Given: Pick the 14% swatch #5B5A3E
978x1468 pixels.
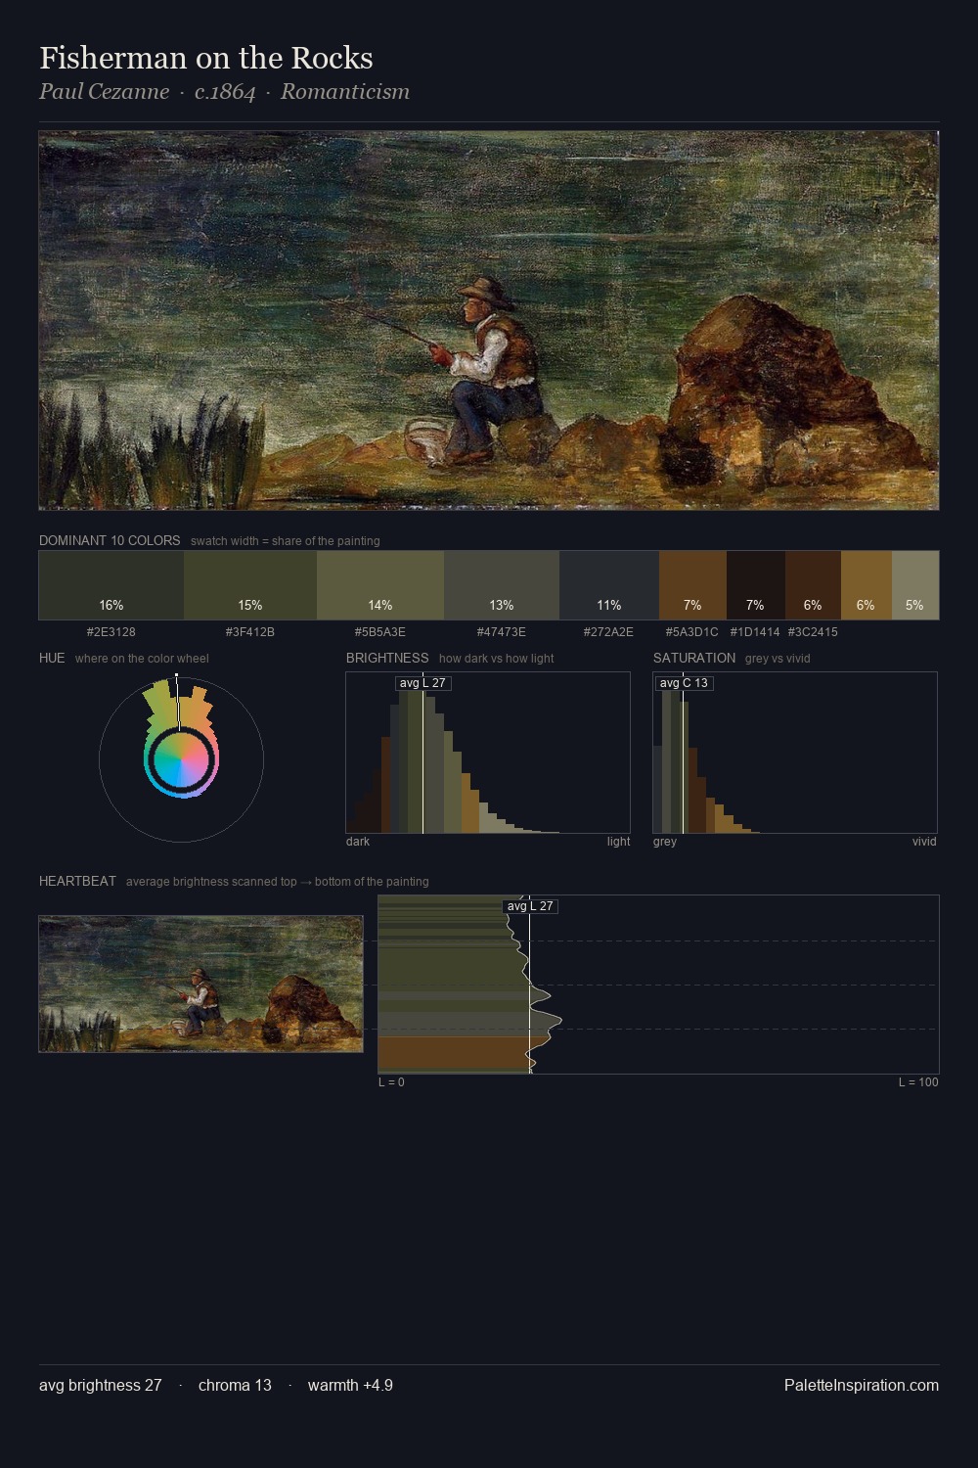Looking at the screenshot, I should [x=380, y=585].
